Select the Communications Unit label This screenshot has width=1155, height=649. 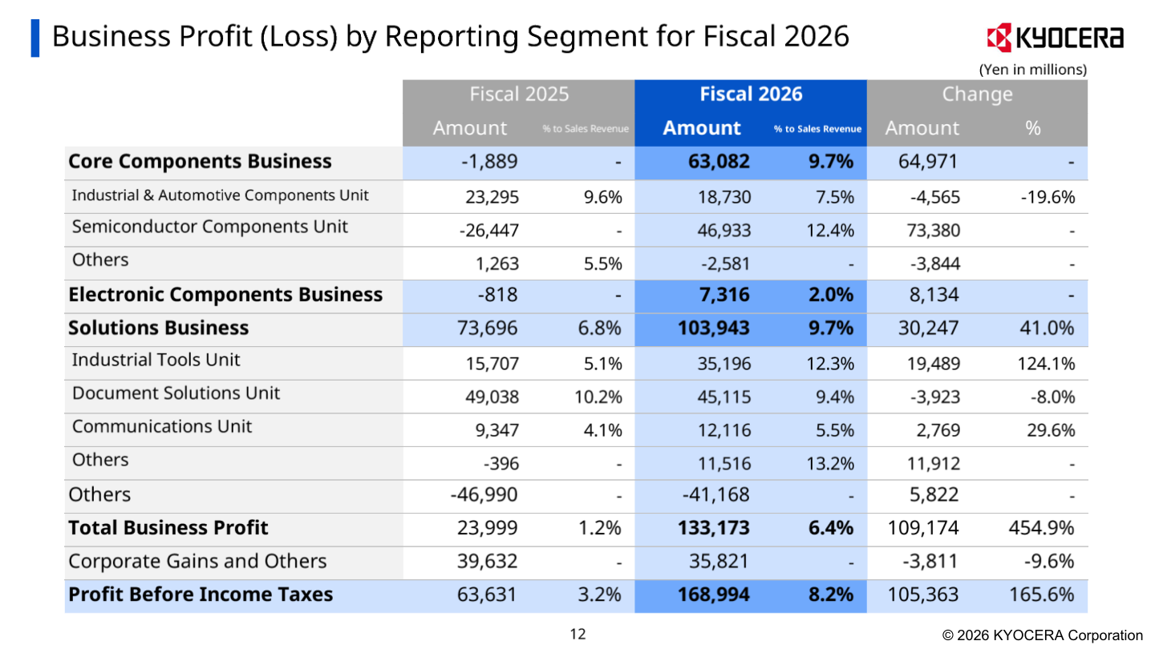[162, 427]
